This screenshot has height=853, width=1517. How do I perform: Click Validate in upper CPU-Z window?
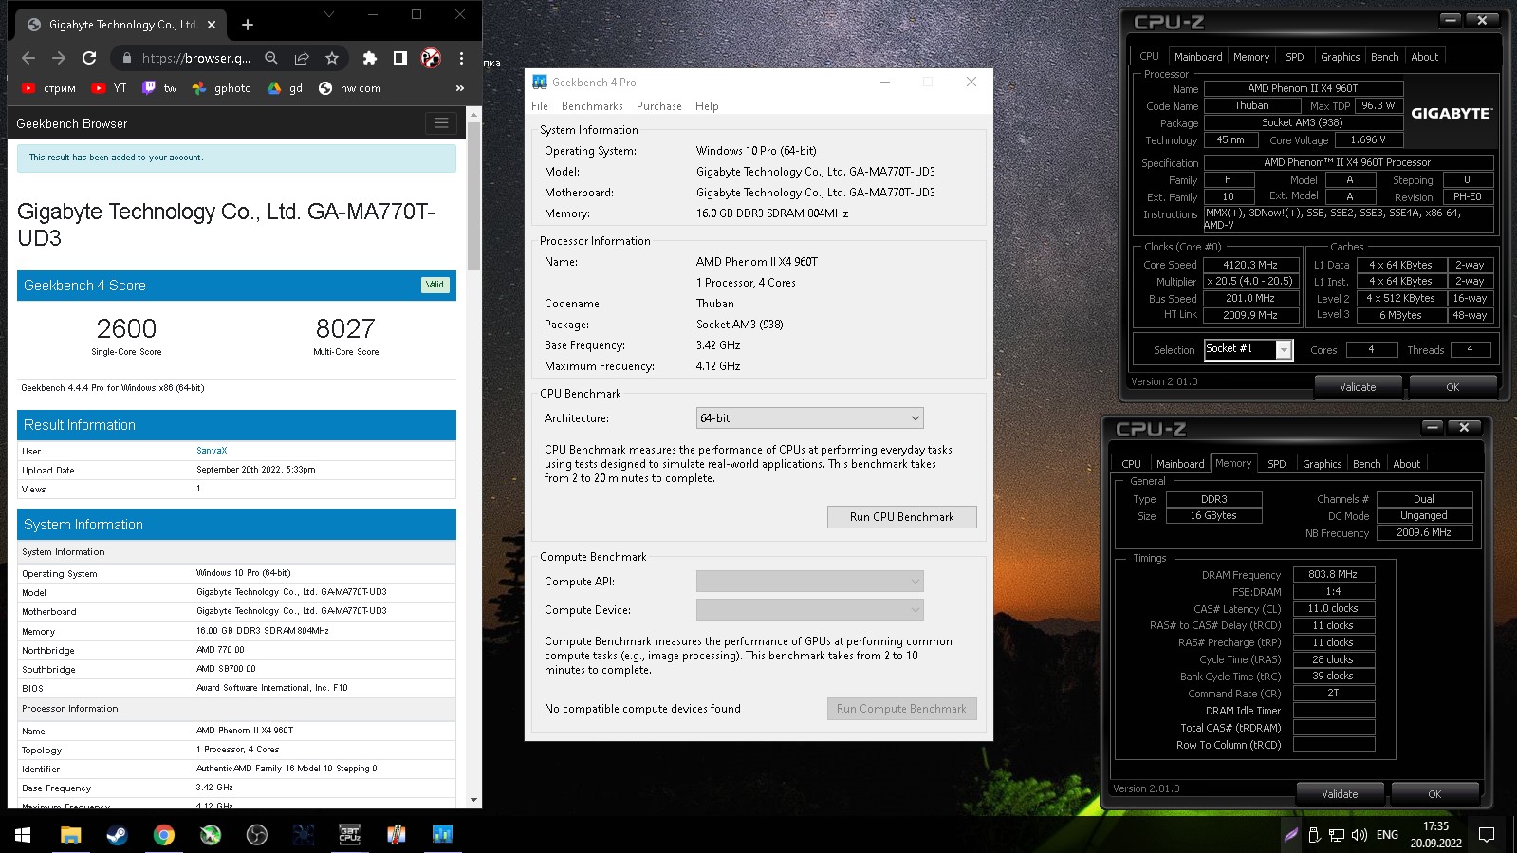coord(1358,387)
